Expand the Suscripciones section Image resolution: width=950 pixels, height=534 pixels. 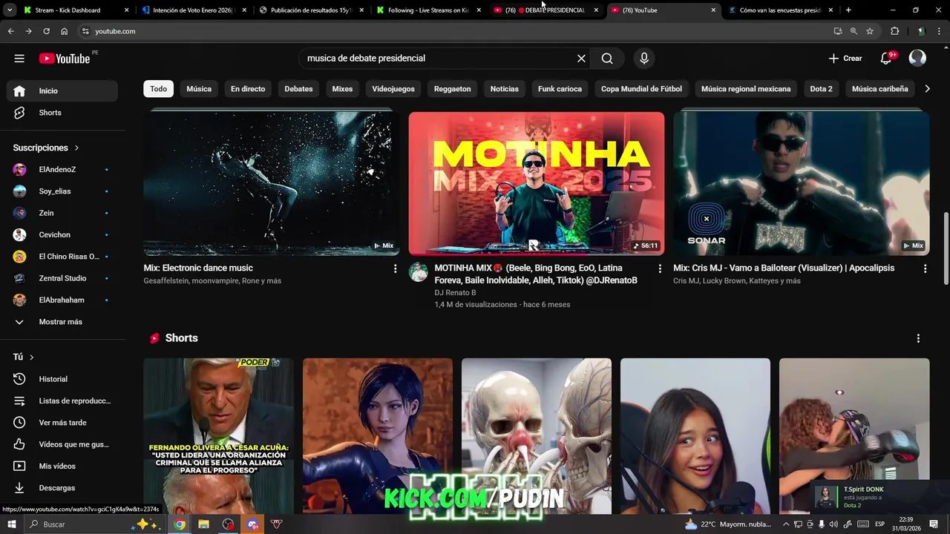(x=46, y=148)
